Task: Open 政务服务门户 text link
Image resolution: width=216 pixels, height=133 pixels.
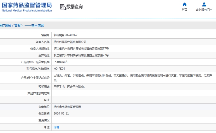Action: click(x=204, y=10)
